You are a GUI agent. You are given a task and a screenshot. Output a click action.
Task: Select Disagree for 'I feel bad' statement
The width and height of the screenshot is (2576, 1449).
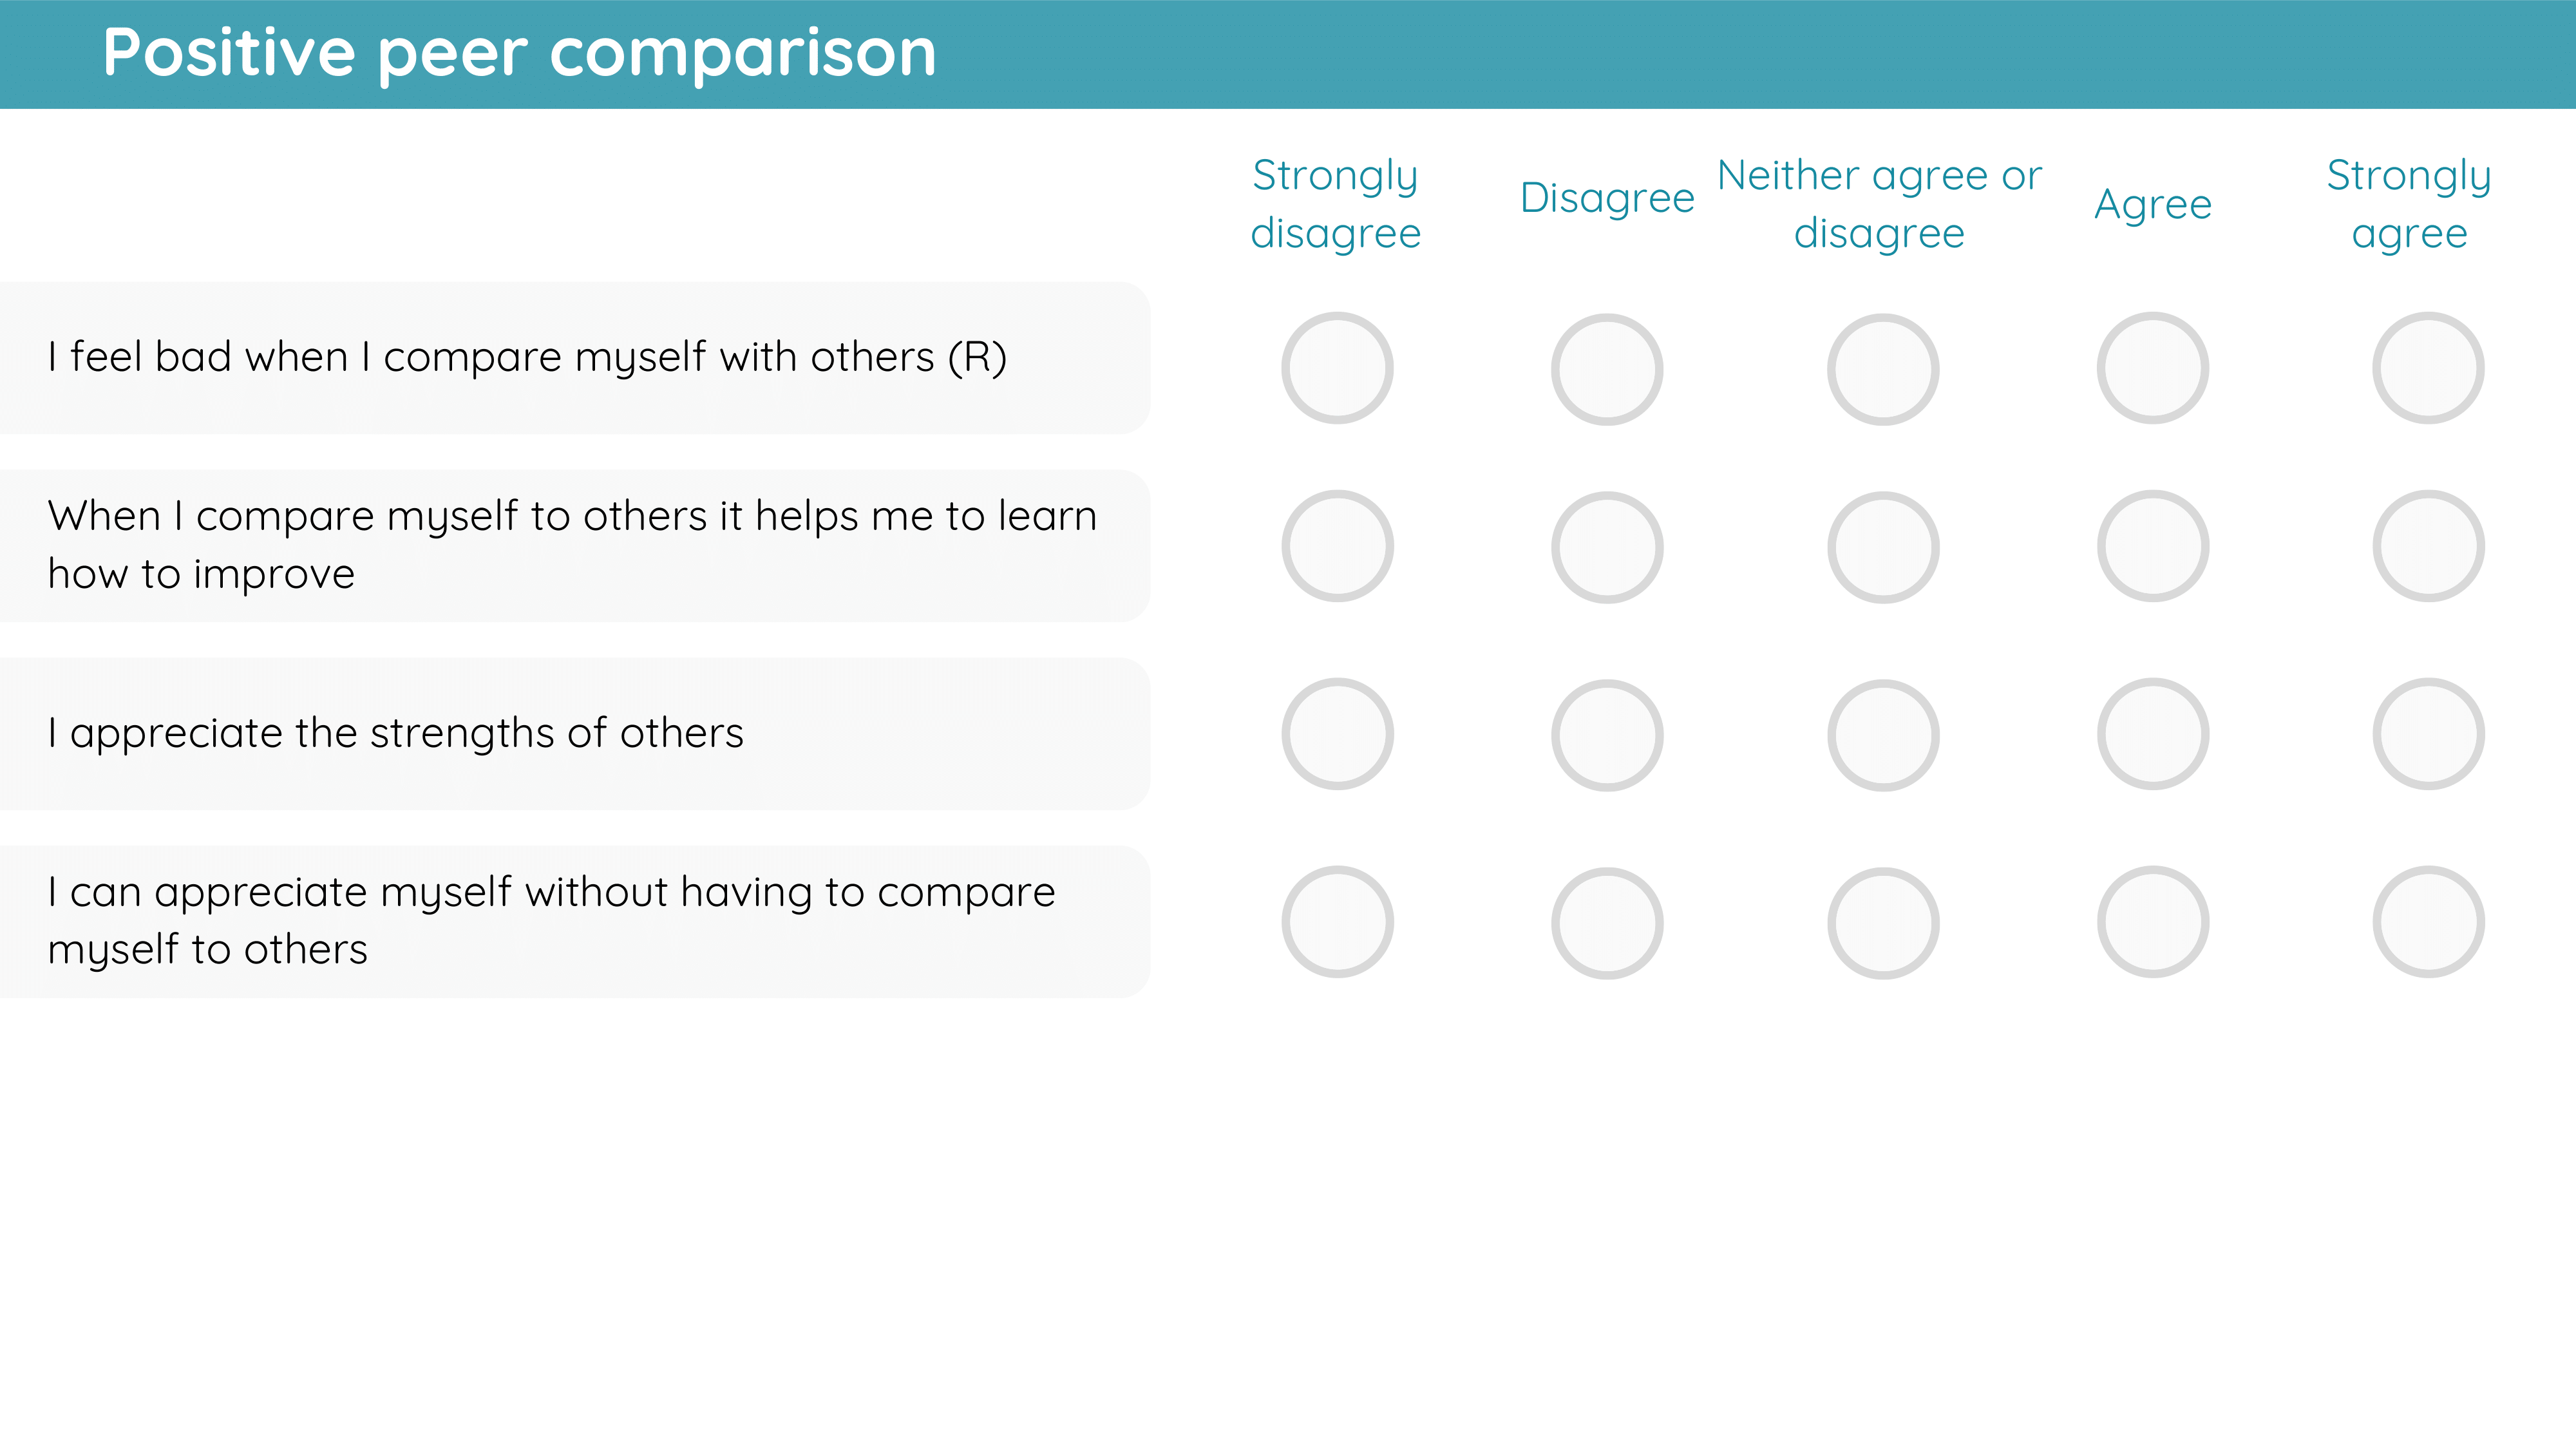pos(1607,369)
